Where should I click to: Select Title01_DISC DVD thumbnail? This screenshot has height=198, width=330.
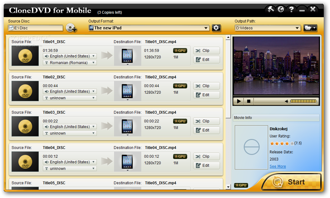point(25,56)
